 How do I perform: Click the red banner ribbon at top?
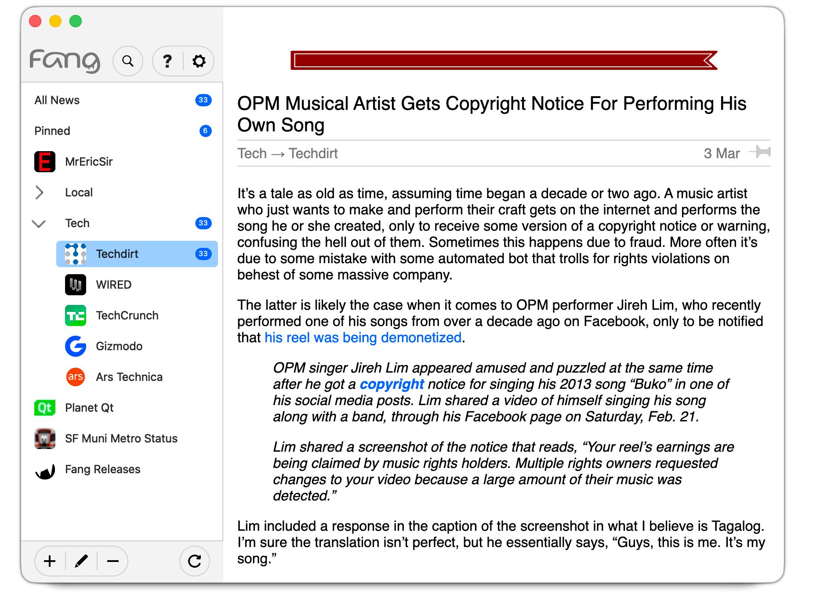pos(503,60)
